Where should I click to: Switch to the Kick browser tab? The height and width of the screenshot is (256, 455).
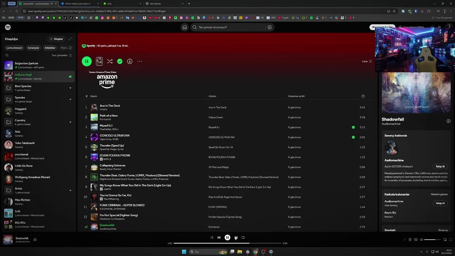pos(122,4)
